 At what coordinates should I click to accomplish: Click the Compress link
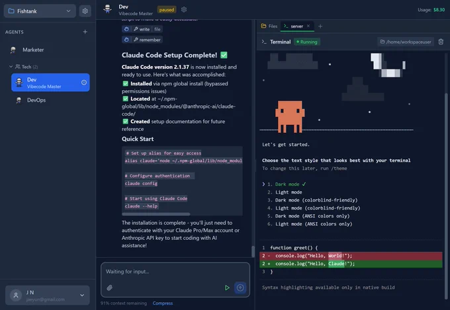pyautogui.click(x=163, y=303)
